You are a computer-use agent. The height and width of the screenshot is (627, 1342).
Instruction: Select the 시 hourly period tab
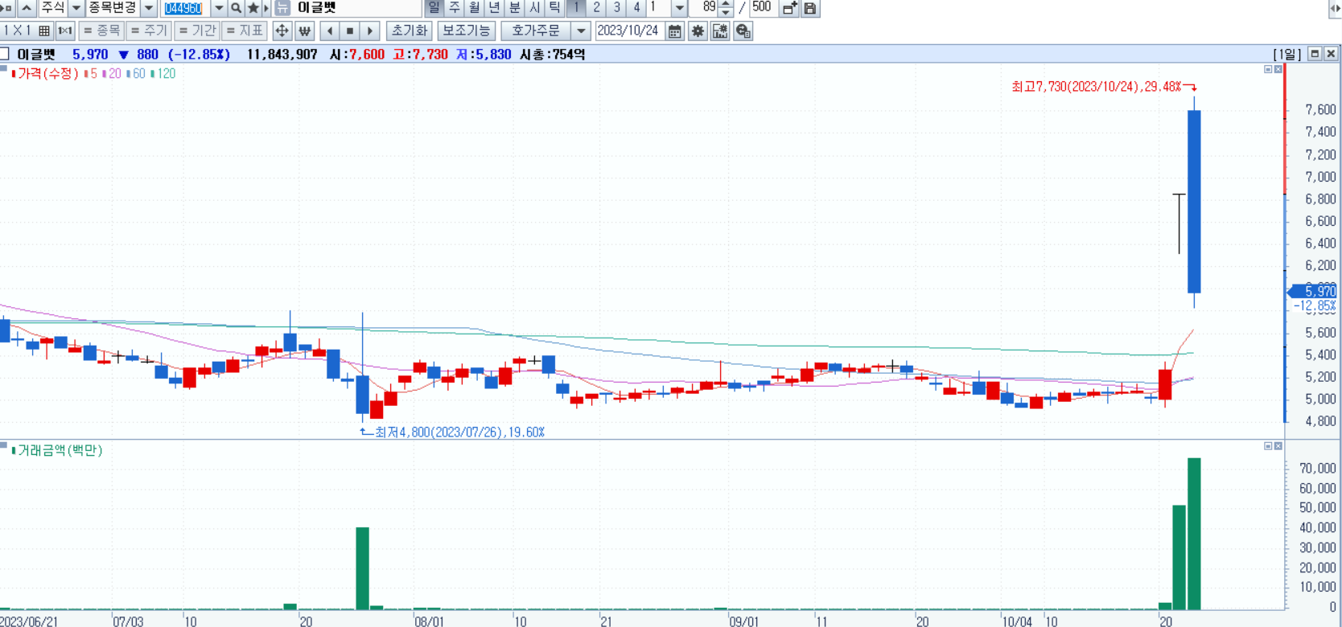[535, 8]
